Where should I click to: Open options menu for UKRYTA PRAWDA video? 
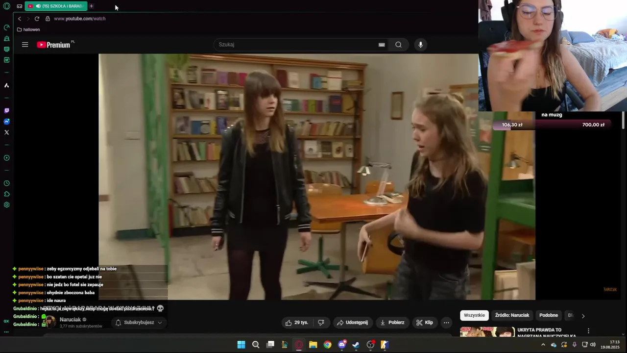point(588,331)
